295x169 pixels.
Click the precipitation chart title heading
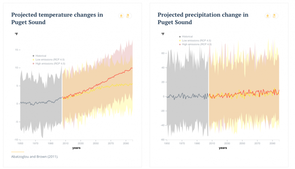(203, 18)
